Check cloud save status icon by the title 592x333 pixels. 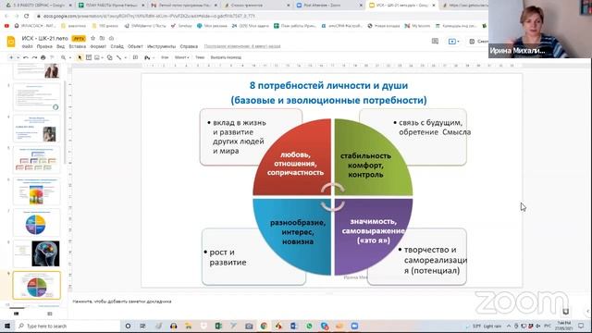pos(111,38)
